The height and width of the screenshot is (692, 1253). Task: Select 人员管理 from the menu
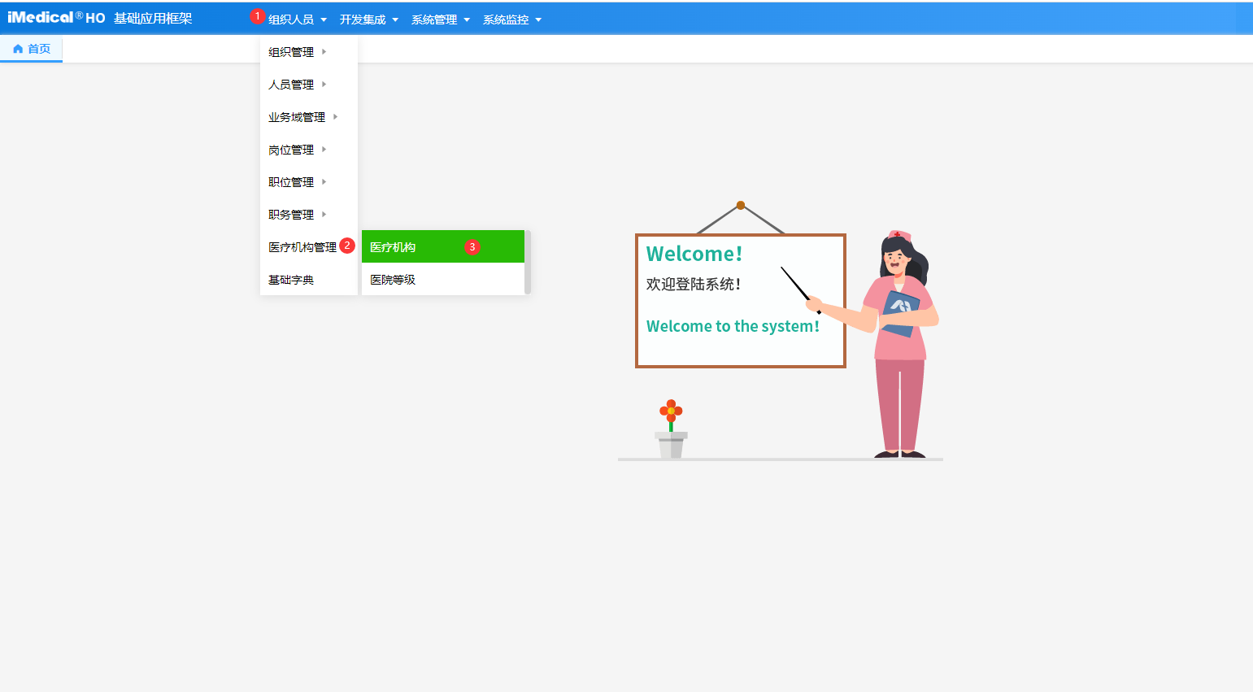point(291,85)
